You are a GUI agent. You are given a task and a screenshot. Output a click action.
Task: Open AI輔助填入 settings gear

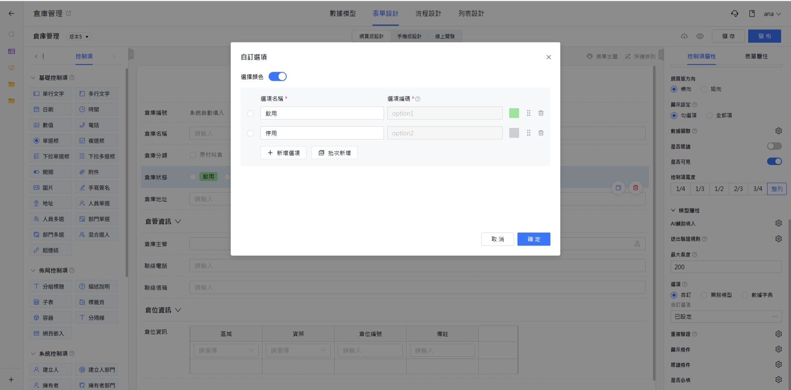click(778, 223)
